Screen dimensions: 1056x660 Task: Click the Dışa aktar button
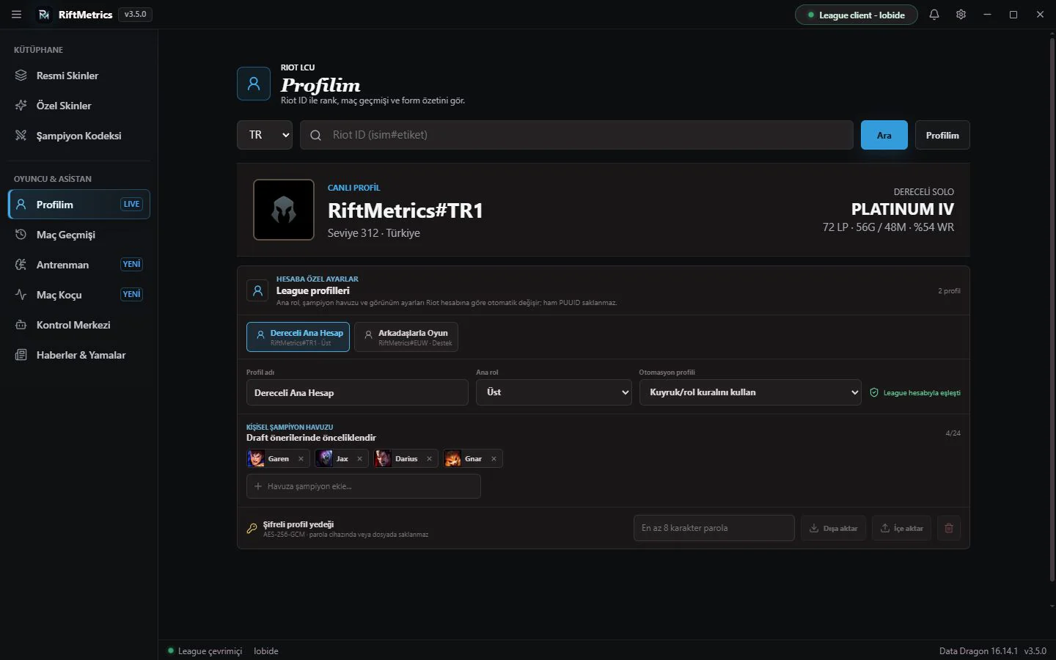pyautogui.click(x=834, y=528)
